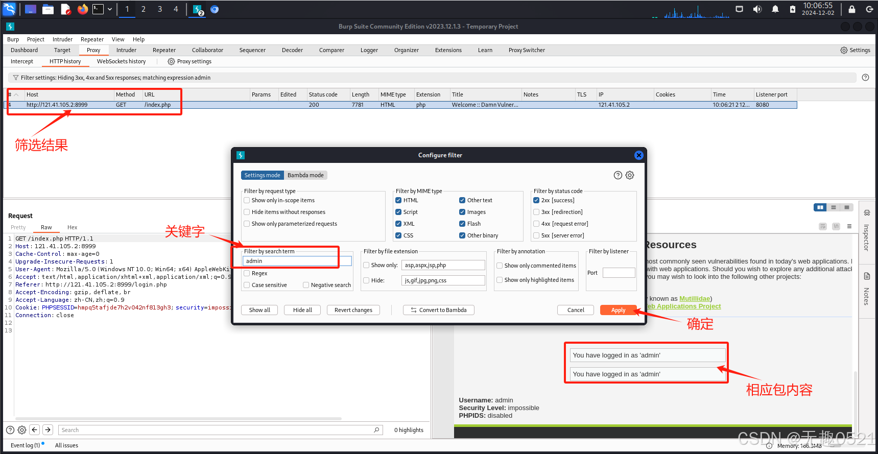Open the help icon beside filter bar
This screenshot has height=454, width=878.
coord(865,78)
